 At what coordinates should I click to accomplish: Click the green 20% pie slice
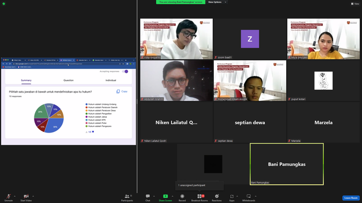(x=41, y=112)
